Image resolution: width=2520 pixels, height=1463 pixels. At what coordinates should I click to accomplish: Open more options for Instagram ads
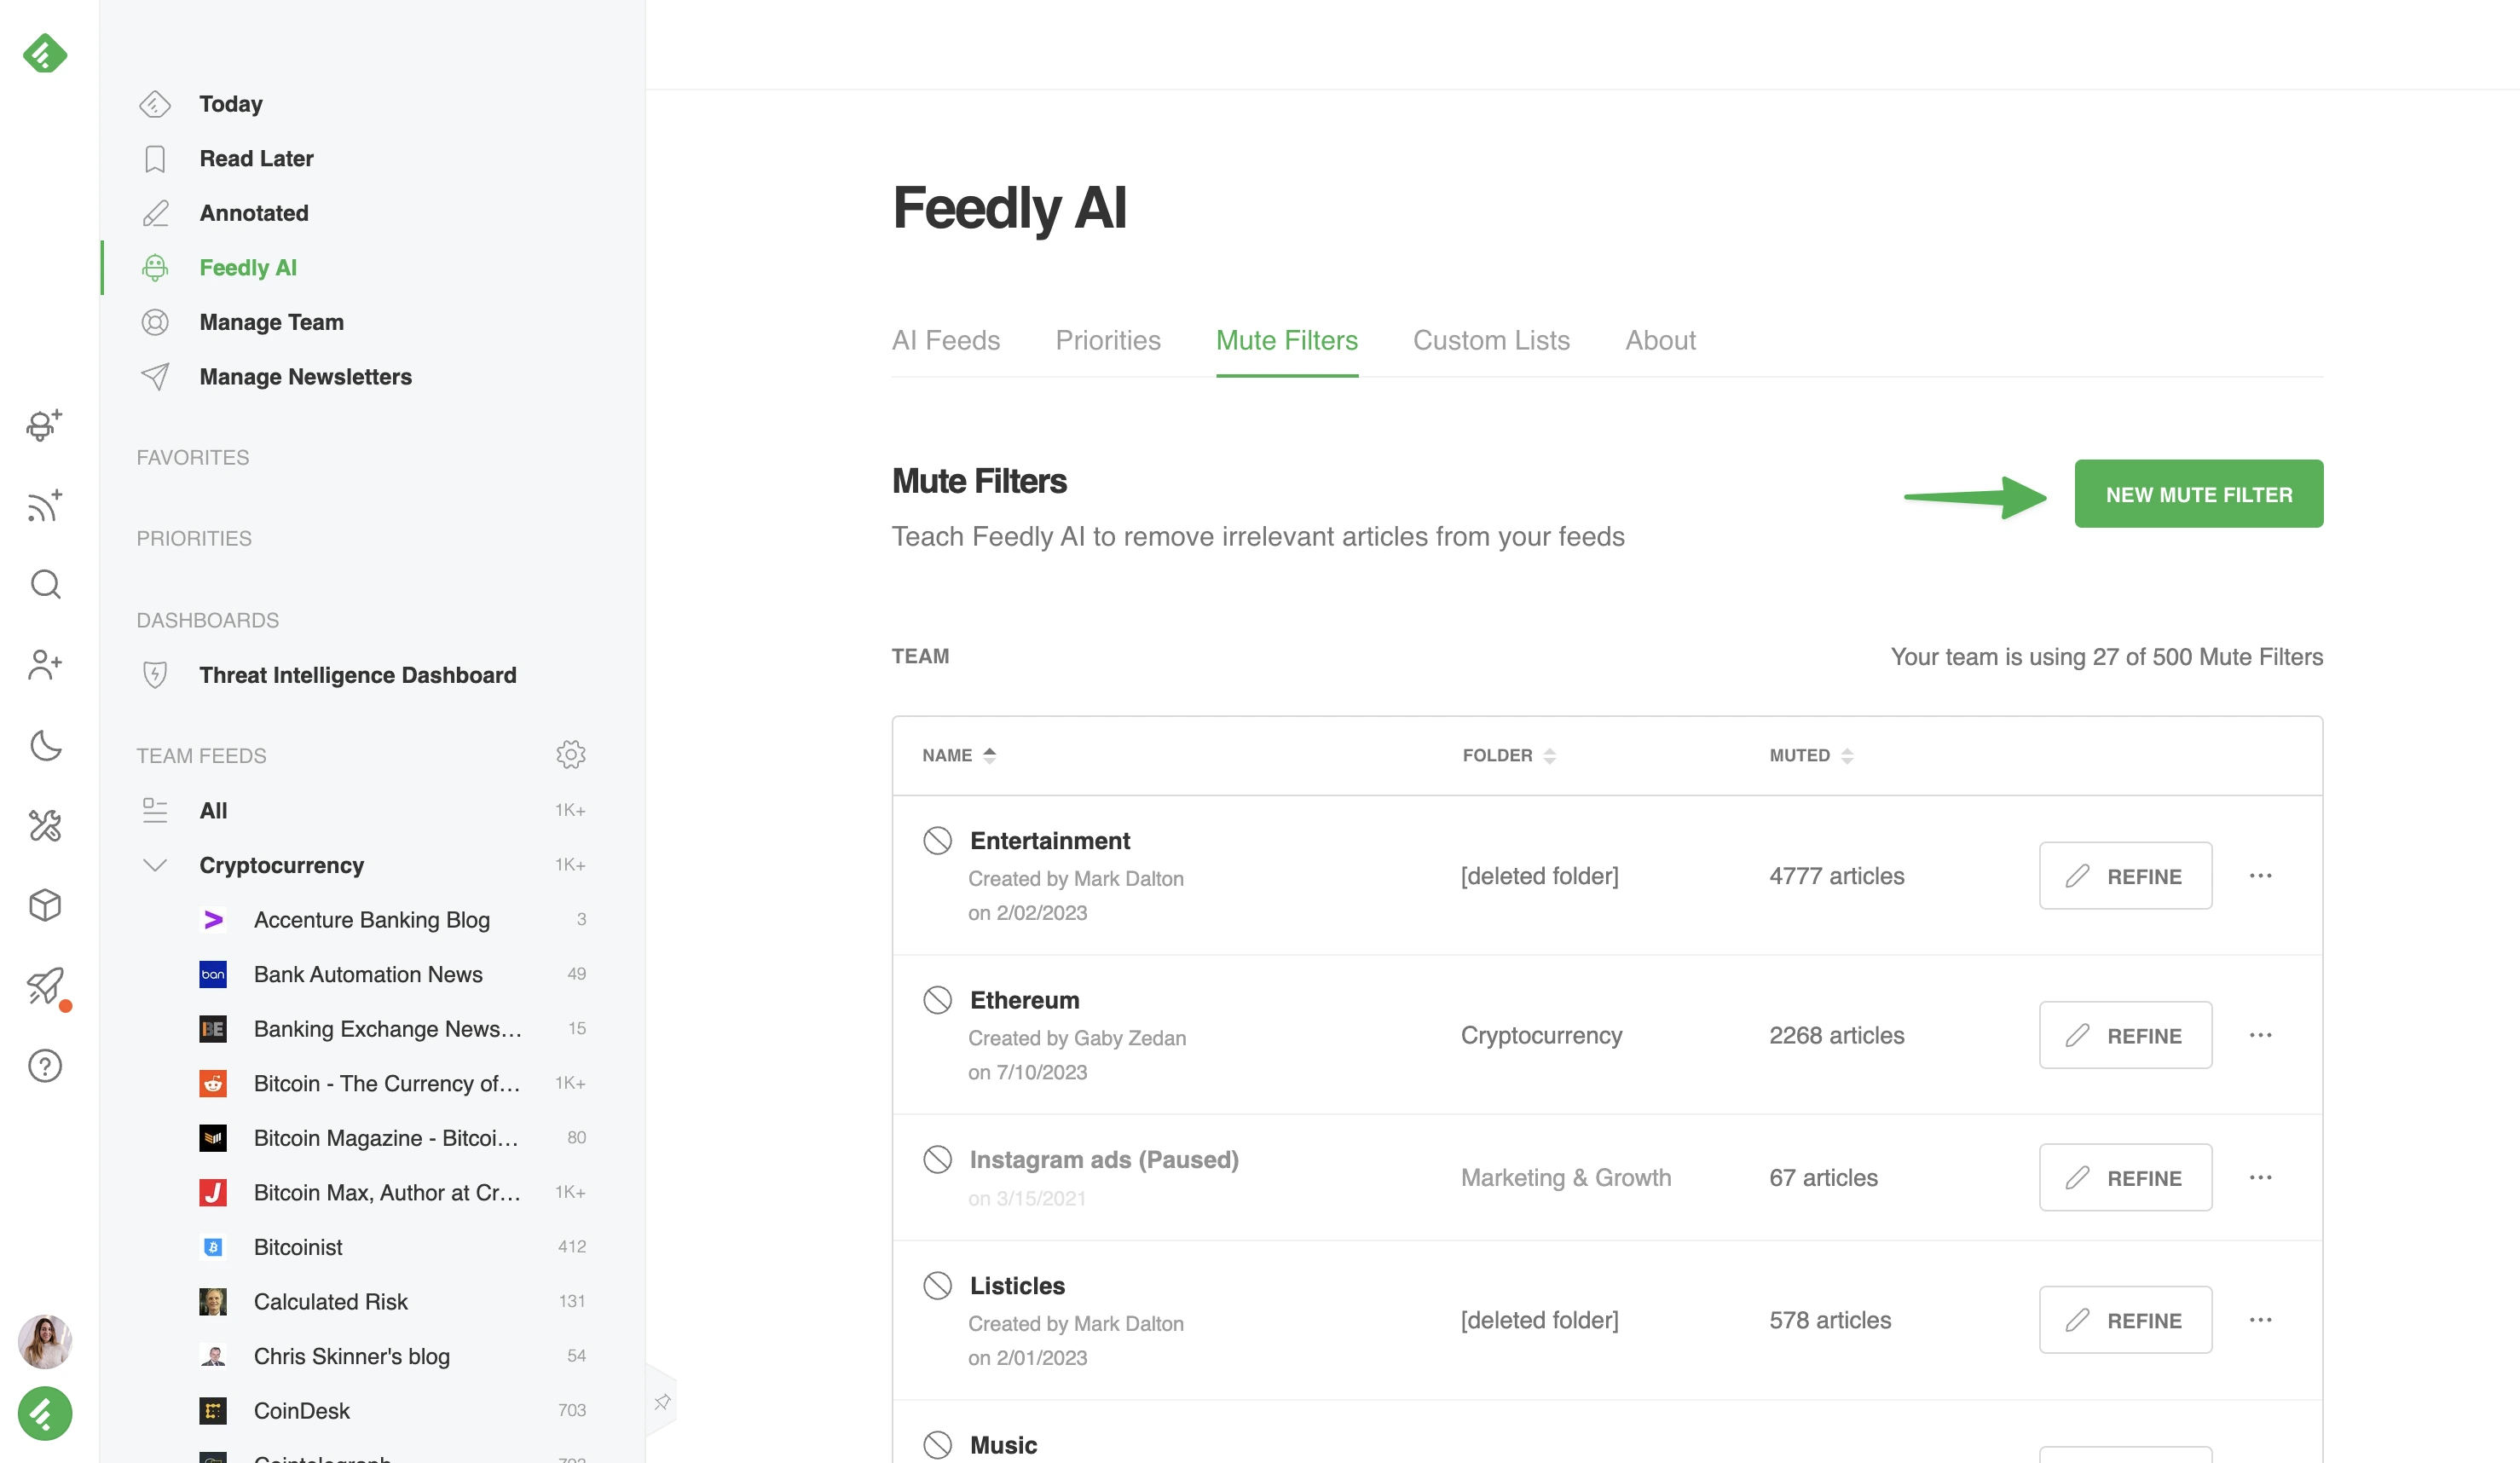(x=2260, y=1177)
